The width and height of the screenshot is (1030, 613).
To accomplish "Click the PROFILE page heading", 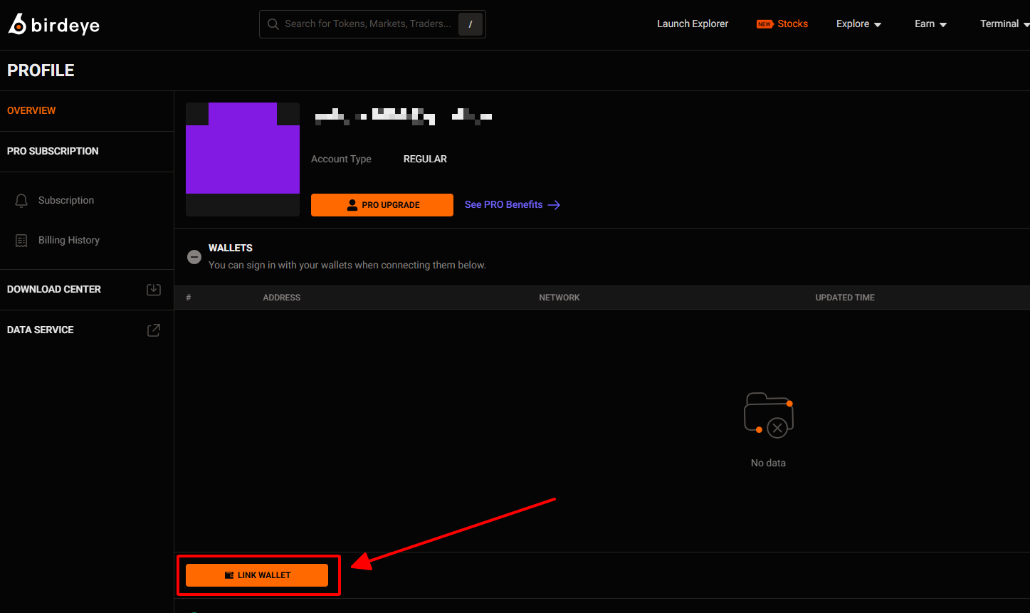I will tap(41, 70).
